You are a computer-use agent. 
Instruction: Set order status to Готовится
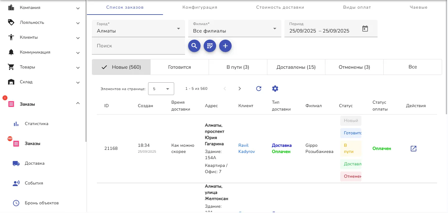(x=351, y=133)
